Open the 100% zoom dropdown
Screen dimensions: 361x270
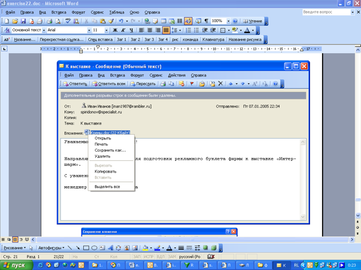(x=229, y=21)
